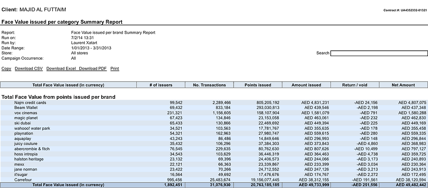Screen dimensions: 428x188
Task: Focus the Search input field
Action: [x=379, y=53]
